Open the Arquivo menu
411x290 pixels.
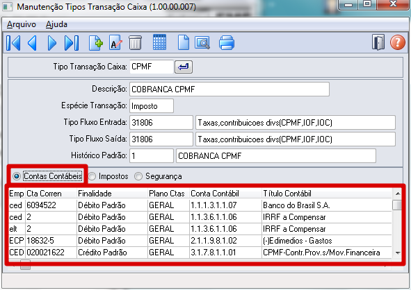coord(22,24)
